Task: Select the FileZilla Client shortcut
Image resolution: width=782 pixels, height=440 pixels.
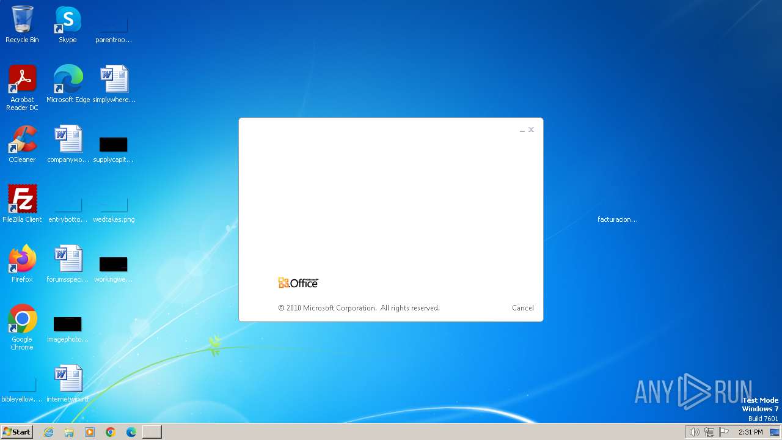Action: 22,205
